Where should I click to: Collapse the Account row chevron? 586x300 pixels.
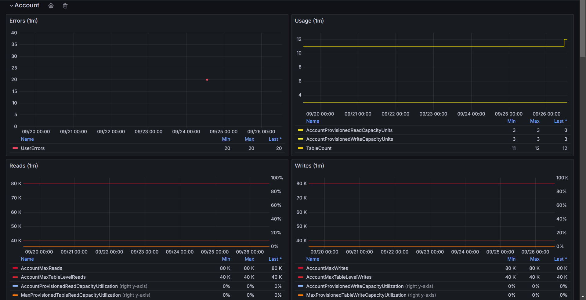pos(12,6)
